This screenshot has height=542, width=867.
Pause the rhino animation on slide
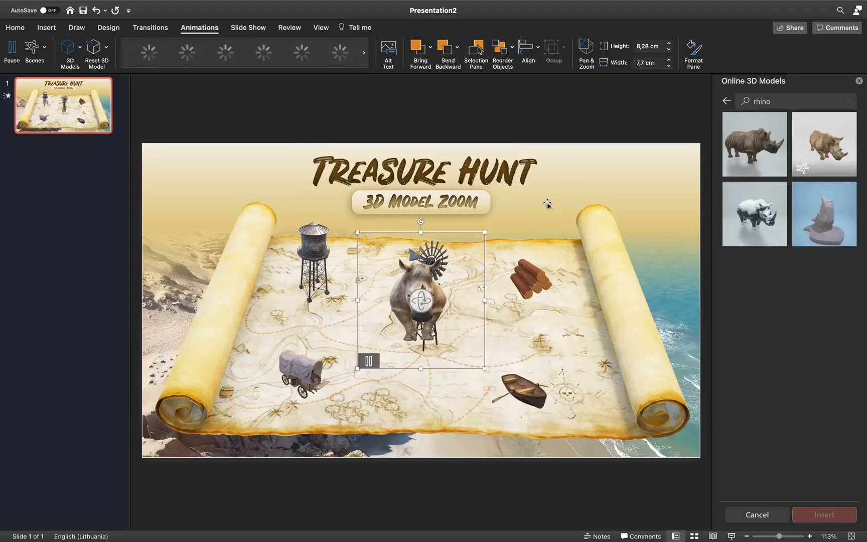[x=369, y=361]
